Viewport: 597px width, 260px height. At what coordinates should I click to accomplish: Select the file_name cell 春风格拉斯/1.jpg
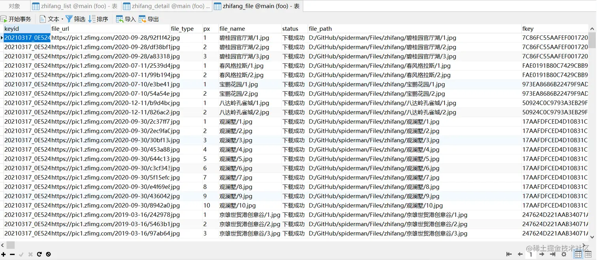coord(250,66)
